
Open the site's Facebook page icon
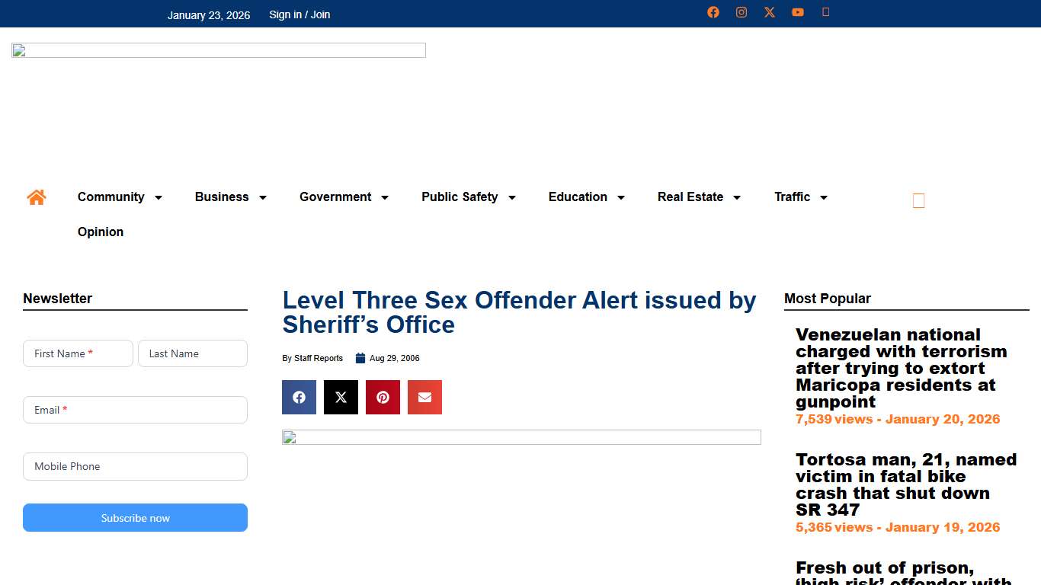click(713, 12)
